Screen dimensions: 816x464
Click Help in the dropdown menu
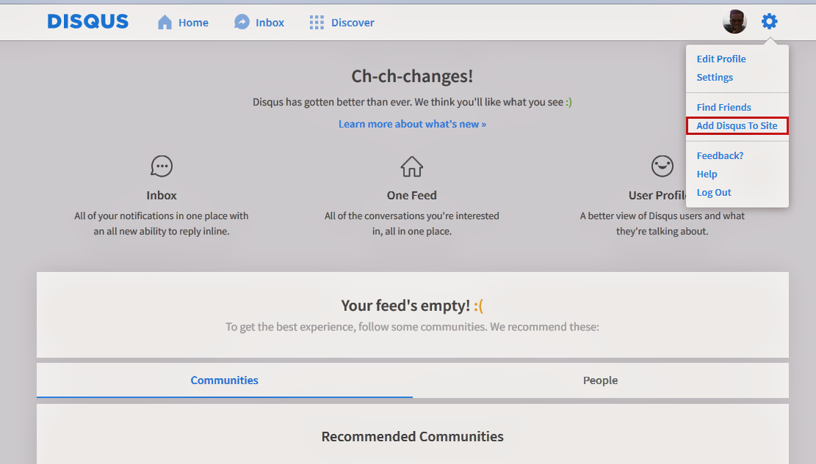(x=707, y=174)
